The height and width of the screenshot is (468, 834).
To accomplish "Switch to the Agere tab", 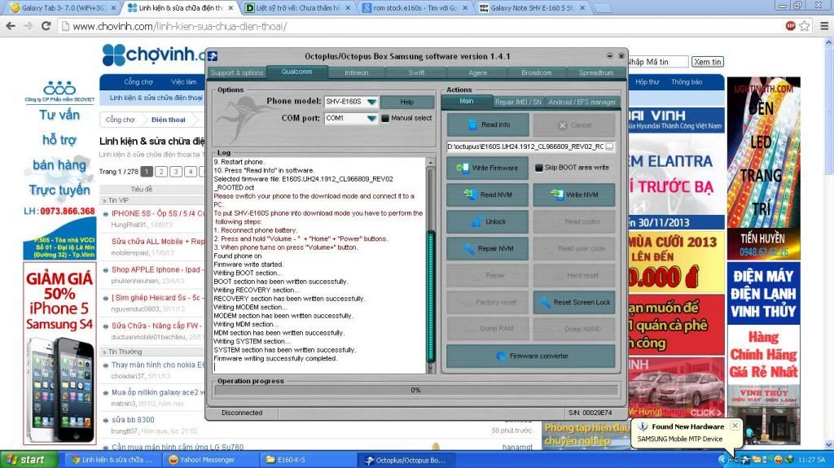I will pos(477,73).
